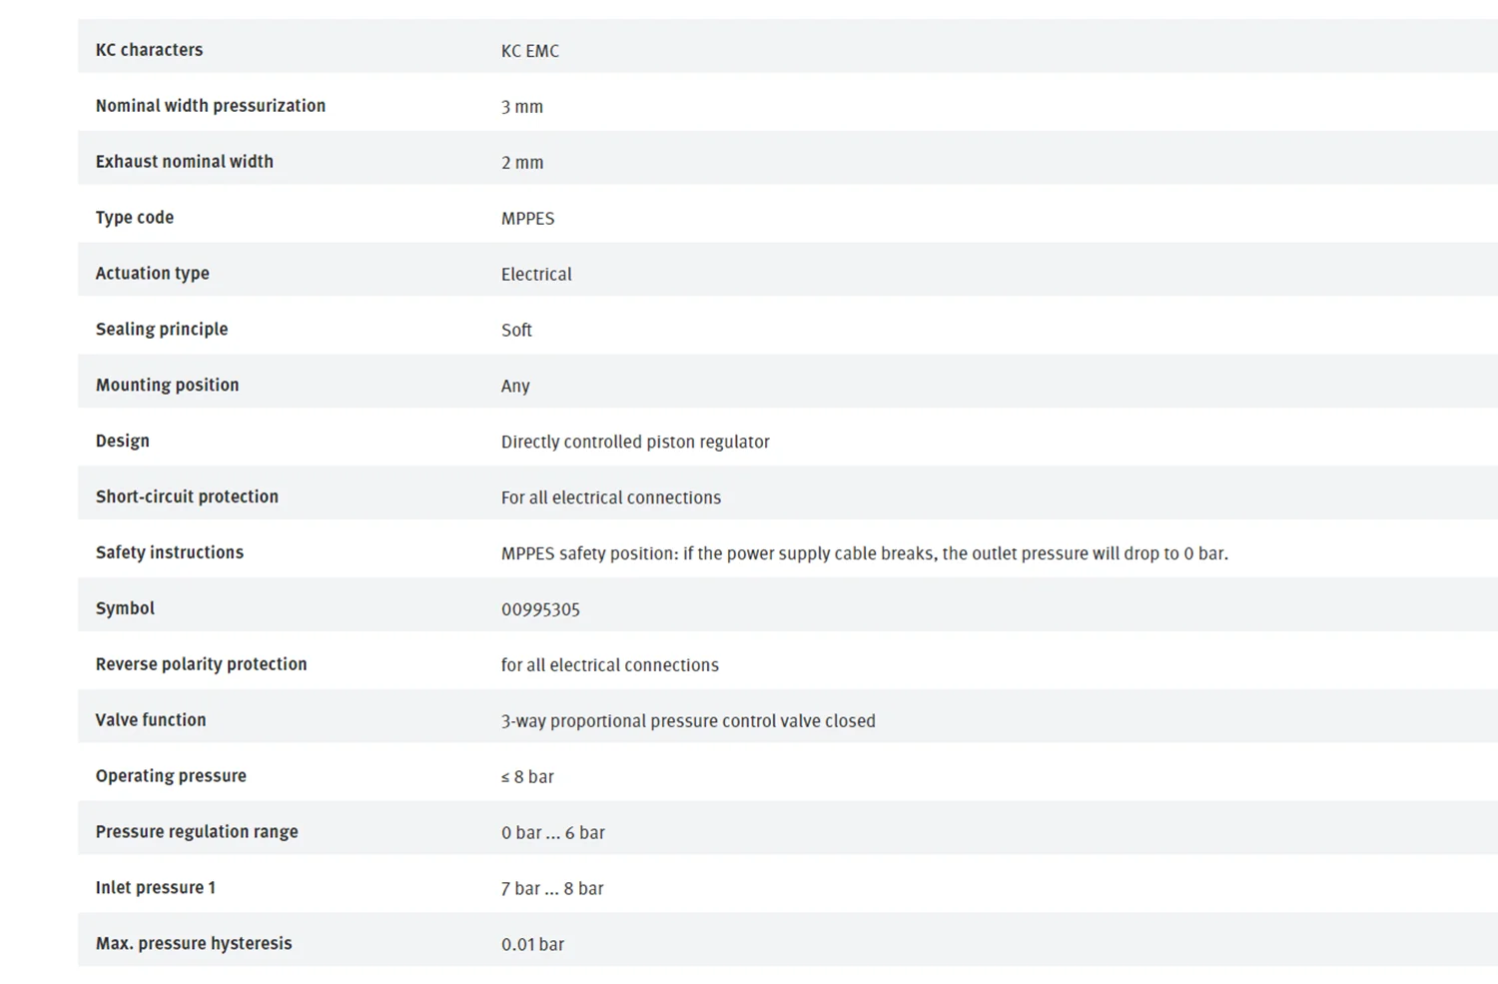The height and width of the screenshot is (984, 1498).
Task: Click the 'KC characters' row label
Action: [x=149, y=50]
